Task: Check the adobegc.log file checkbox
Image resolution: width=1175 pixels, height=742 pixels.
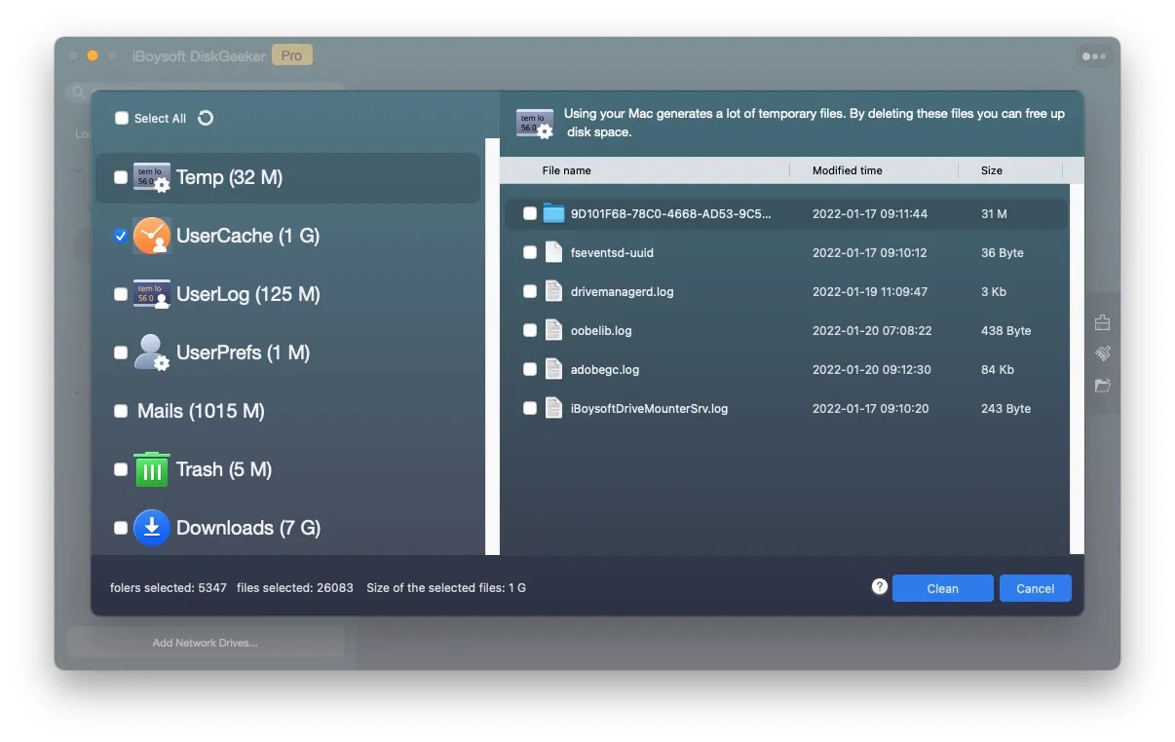Action: point(530,369)
